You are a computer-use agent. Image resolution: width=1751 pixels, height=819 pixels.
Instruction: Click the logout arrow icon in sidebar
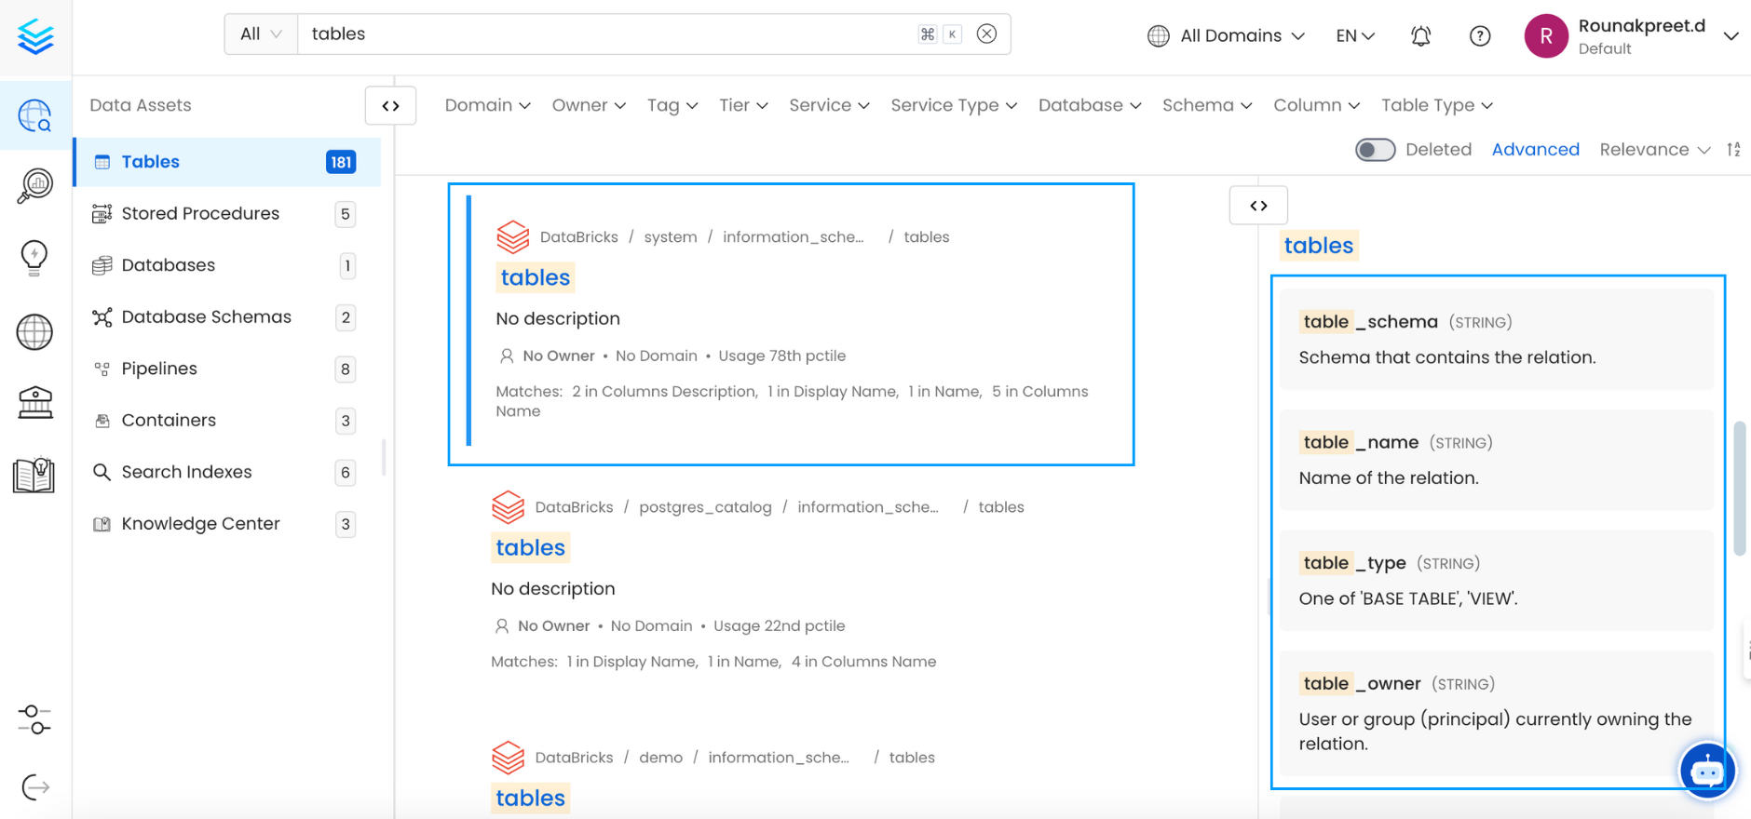coord(35,787)
